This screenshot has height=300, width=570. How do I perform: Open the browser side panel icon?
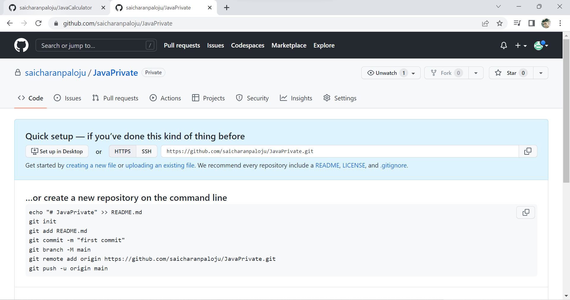(531, 23)
